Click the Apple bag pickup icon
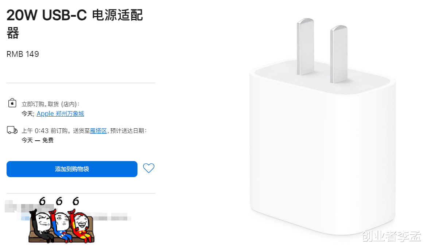 tap(12, 103)
